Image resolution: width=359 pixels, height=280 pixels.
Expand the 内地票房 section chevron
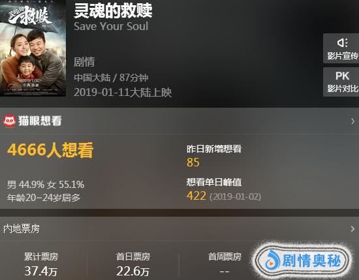(x=352, y=228)
